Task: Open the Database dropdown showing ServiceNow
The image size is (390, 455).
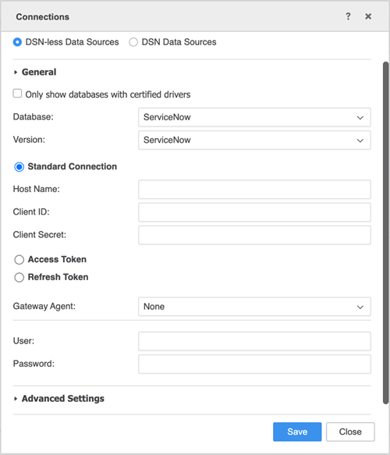Action: (254, 117)
